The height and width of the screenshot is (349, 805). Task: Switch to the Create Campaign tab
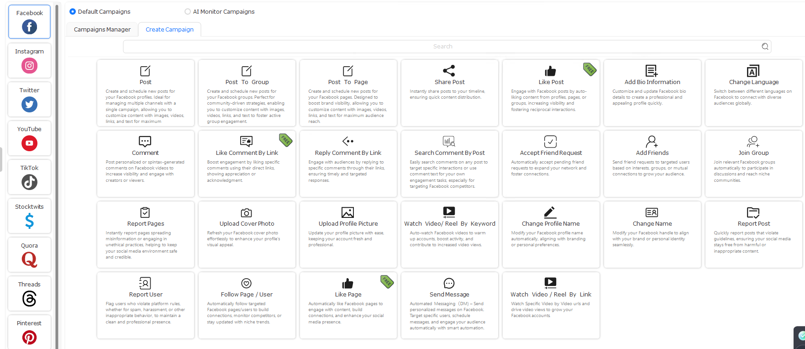point(169,29)
